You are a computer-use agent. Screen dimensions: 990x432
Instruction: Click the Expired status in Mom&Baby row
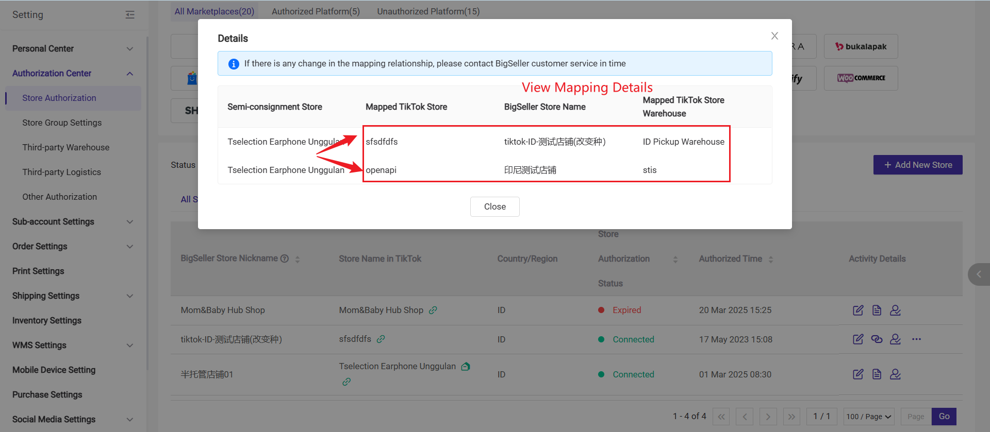click(626, 310)
